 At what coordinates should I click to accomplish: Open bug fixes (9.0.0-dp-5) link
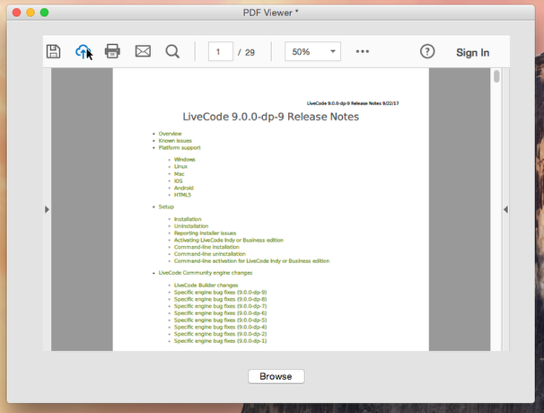point(220,320)
